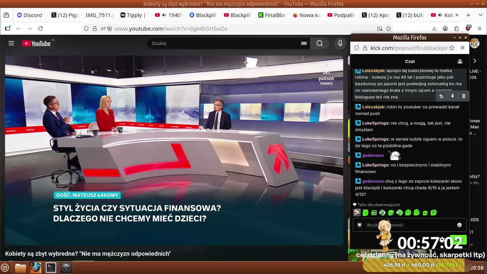The width and height of the screenshot is (487, 274).
Task: Show site security padlock info
Action: click(94, 29)
